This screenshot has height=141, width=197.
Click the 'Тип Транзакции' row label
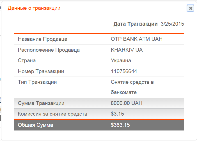pos(37,82)
